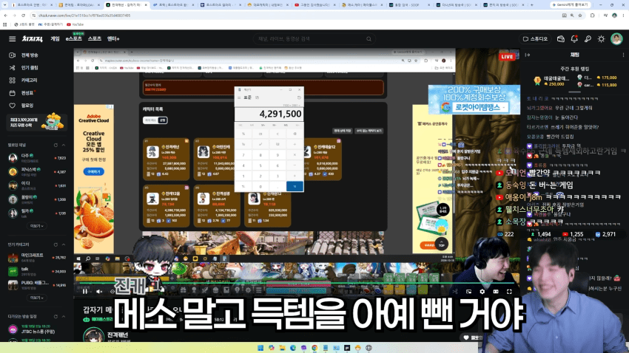Open the 스튜디오 button
Screen dimensions: 629x353
pos(535,39)
